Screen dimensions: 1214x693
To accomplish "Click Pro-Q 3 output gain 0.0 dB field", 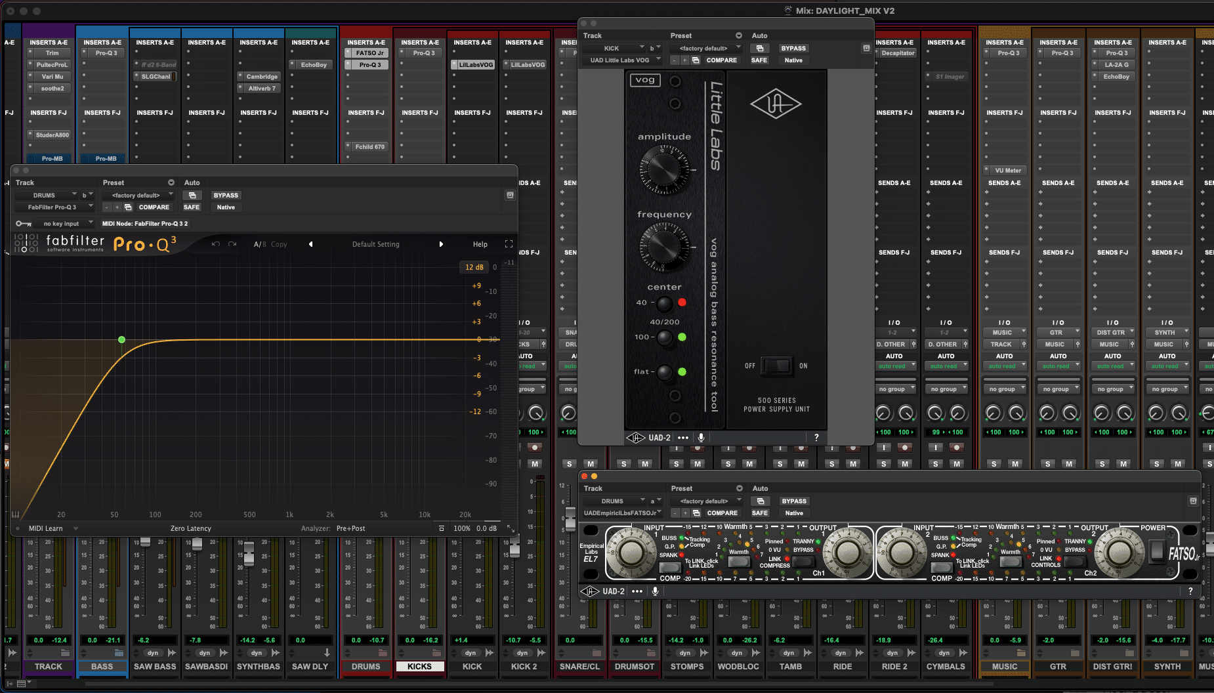I will click(486, 528).
